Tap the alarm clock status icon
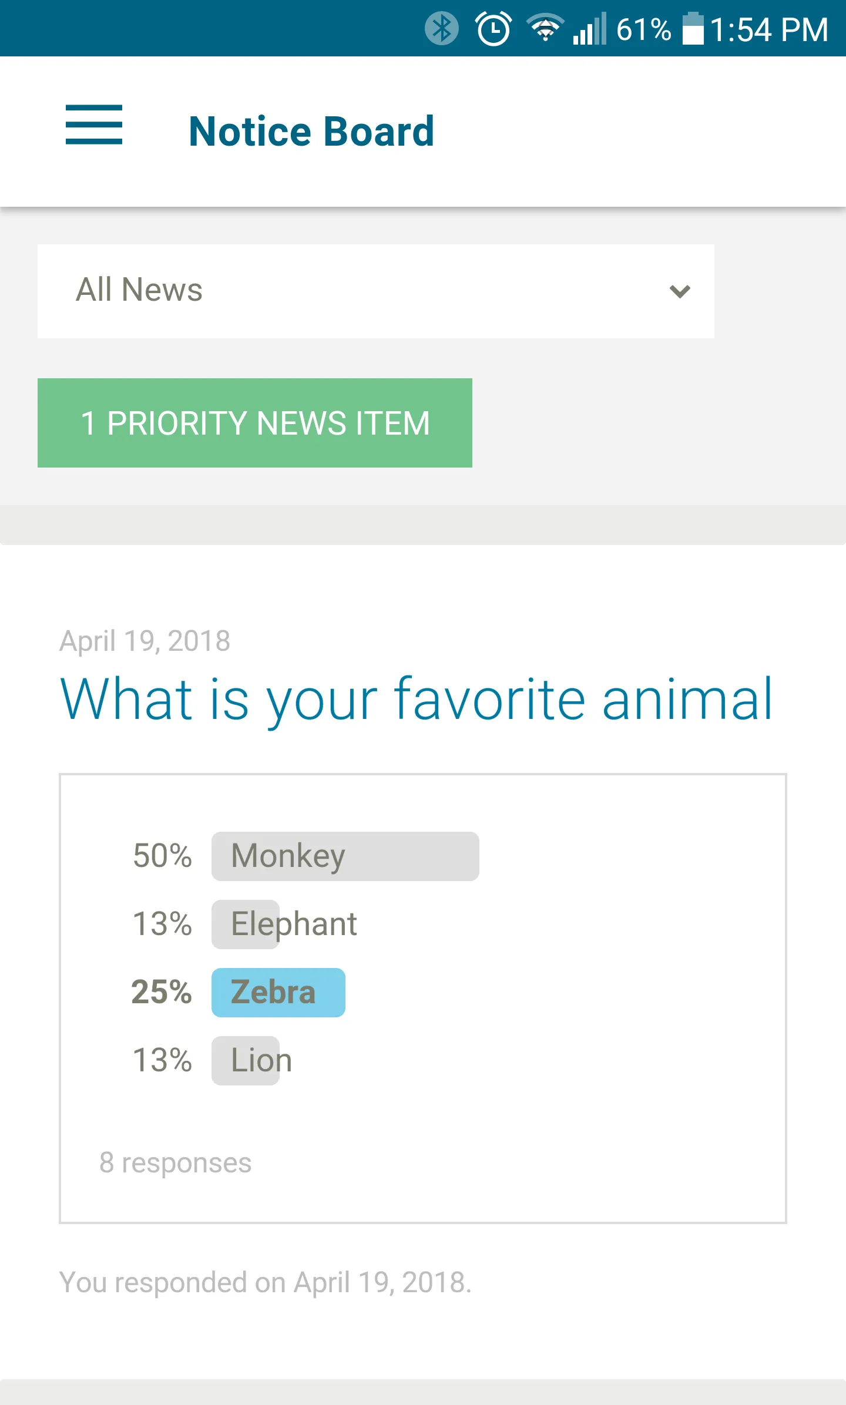The image size is (846, 1405). (x=493, y=28)
